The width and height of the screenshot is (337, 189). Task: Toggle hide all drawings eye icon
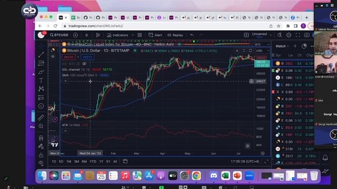coord(41,163)
